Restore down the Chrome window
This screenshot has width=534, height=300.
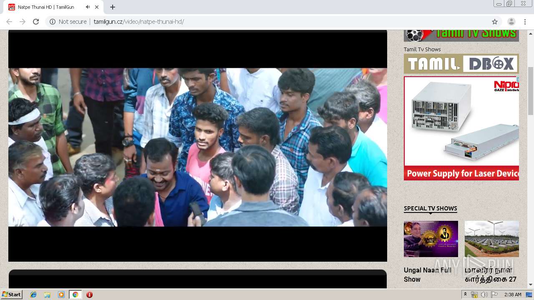coord(509,4)
